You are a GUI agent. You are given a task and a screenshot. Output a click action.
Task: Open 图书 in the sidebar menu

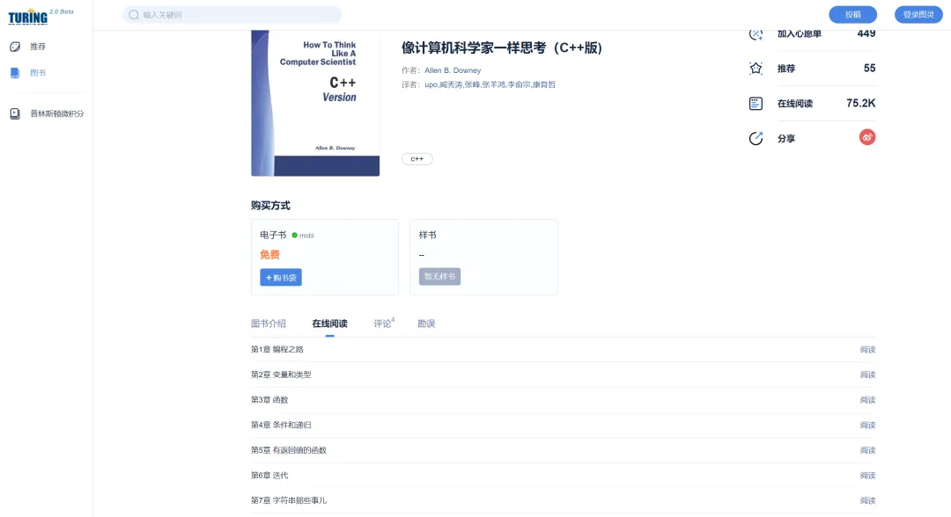[x=38, y=73]
